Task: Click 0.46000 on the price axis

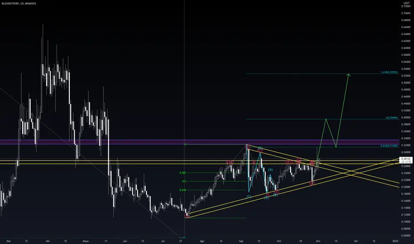Action: click(x=406, y=97)
